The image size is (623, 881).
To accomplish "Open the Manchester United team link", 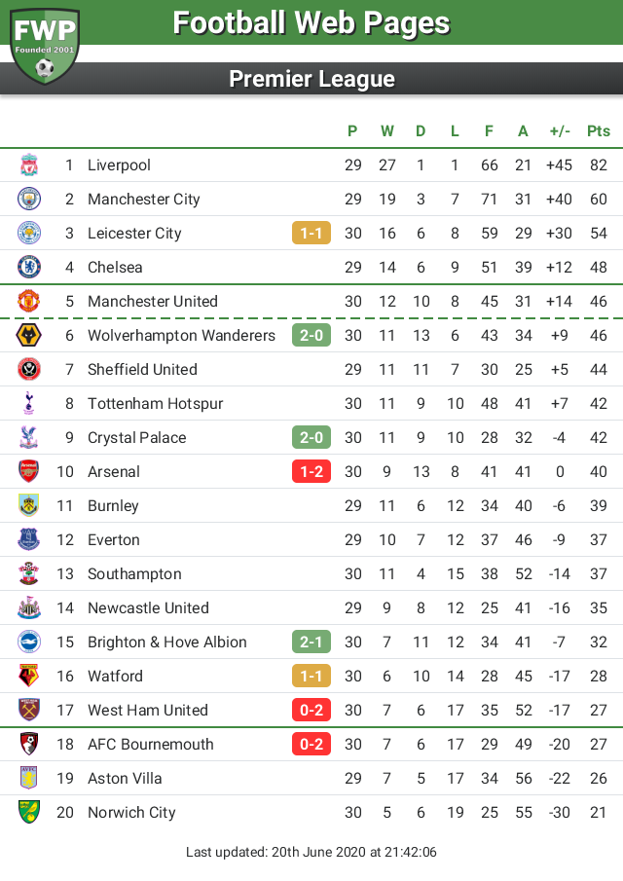I will coord(153,302).
